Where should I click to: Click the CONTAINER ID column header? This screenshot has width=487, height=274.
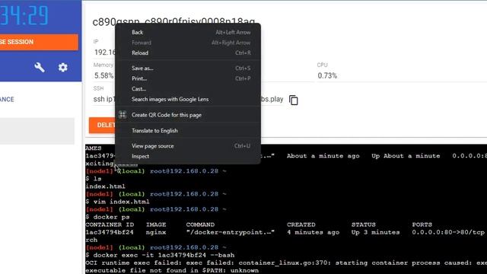coord(110,225)
